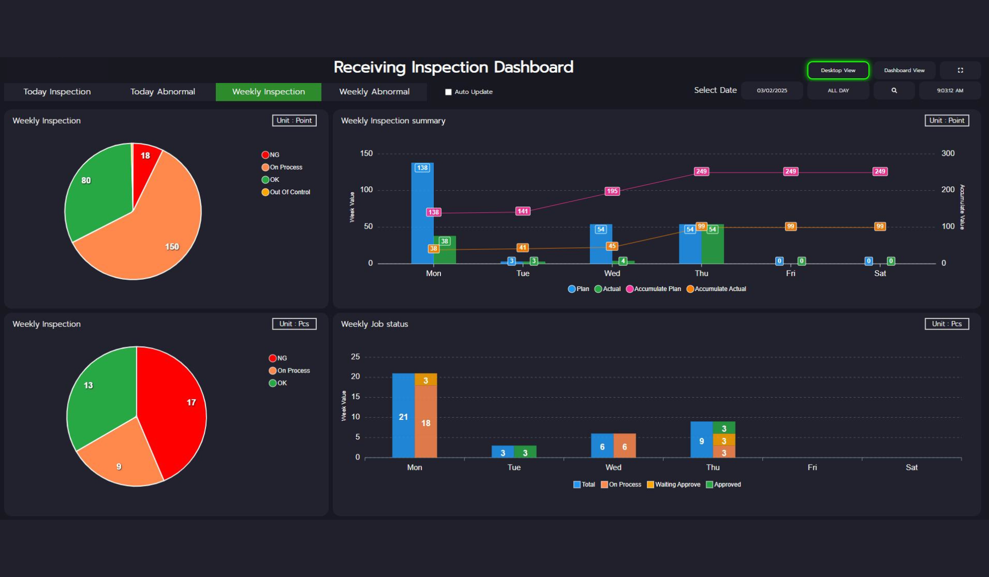Toggle the Accumulate Actual legend marker
The height and width of the screenshot is (577, 989).
(x=690, y=289)
